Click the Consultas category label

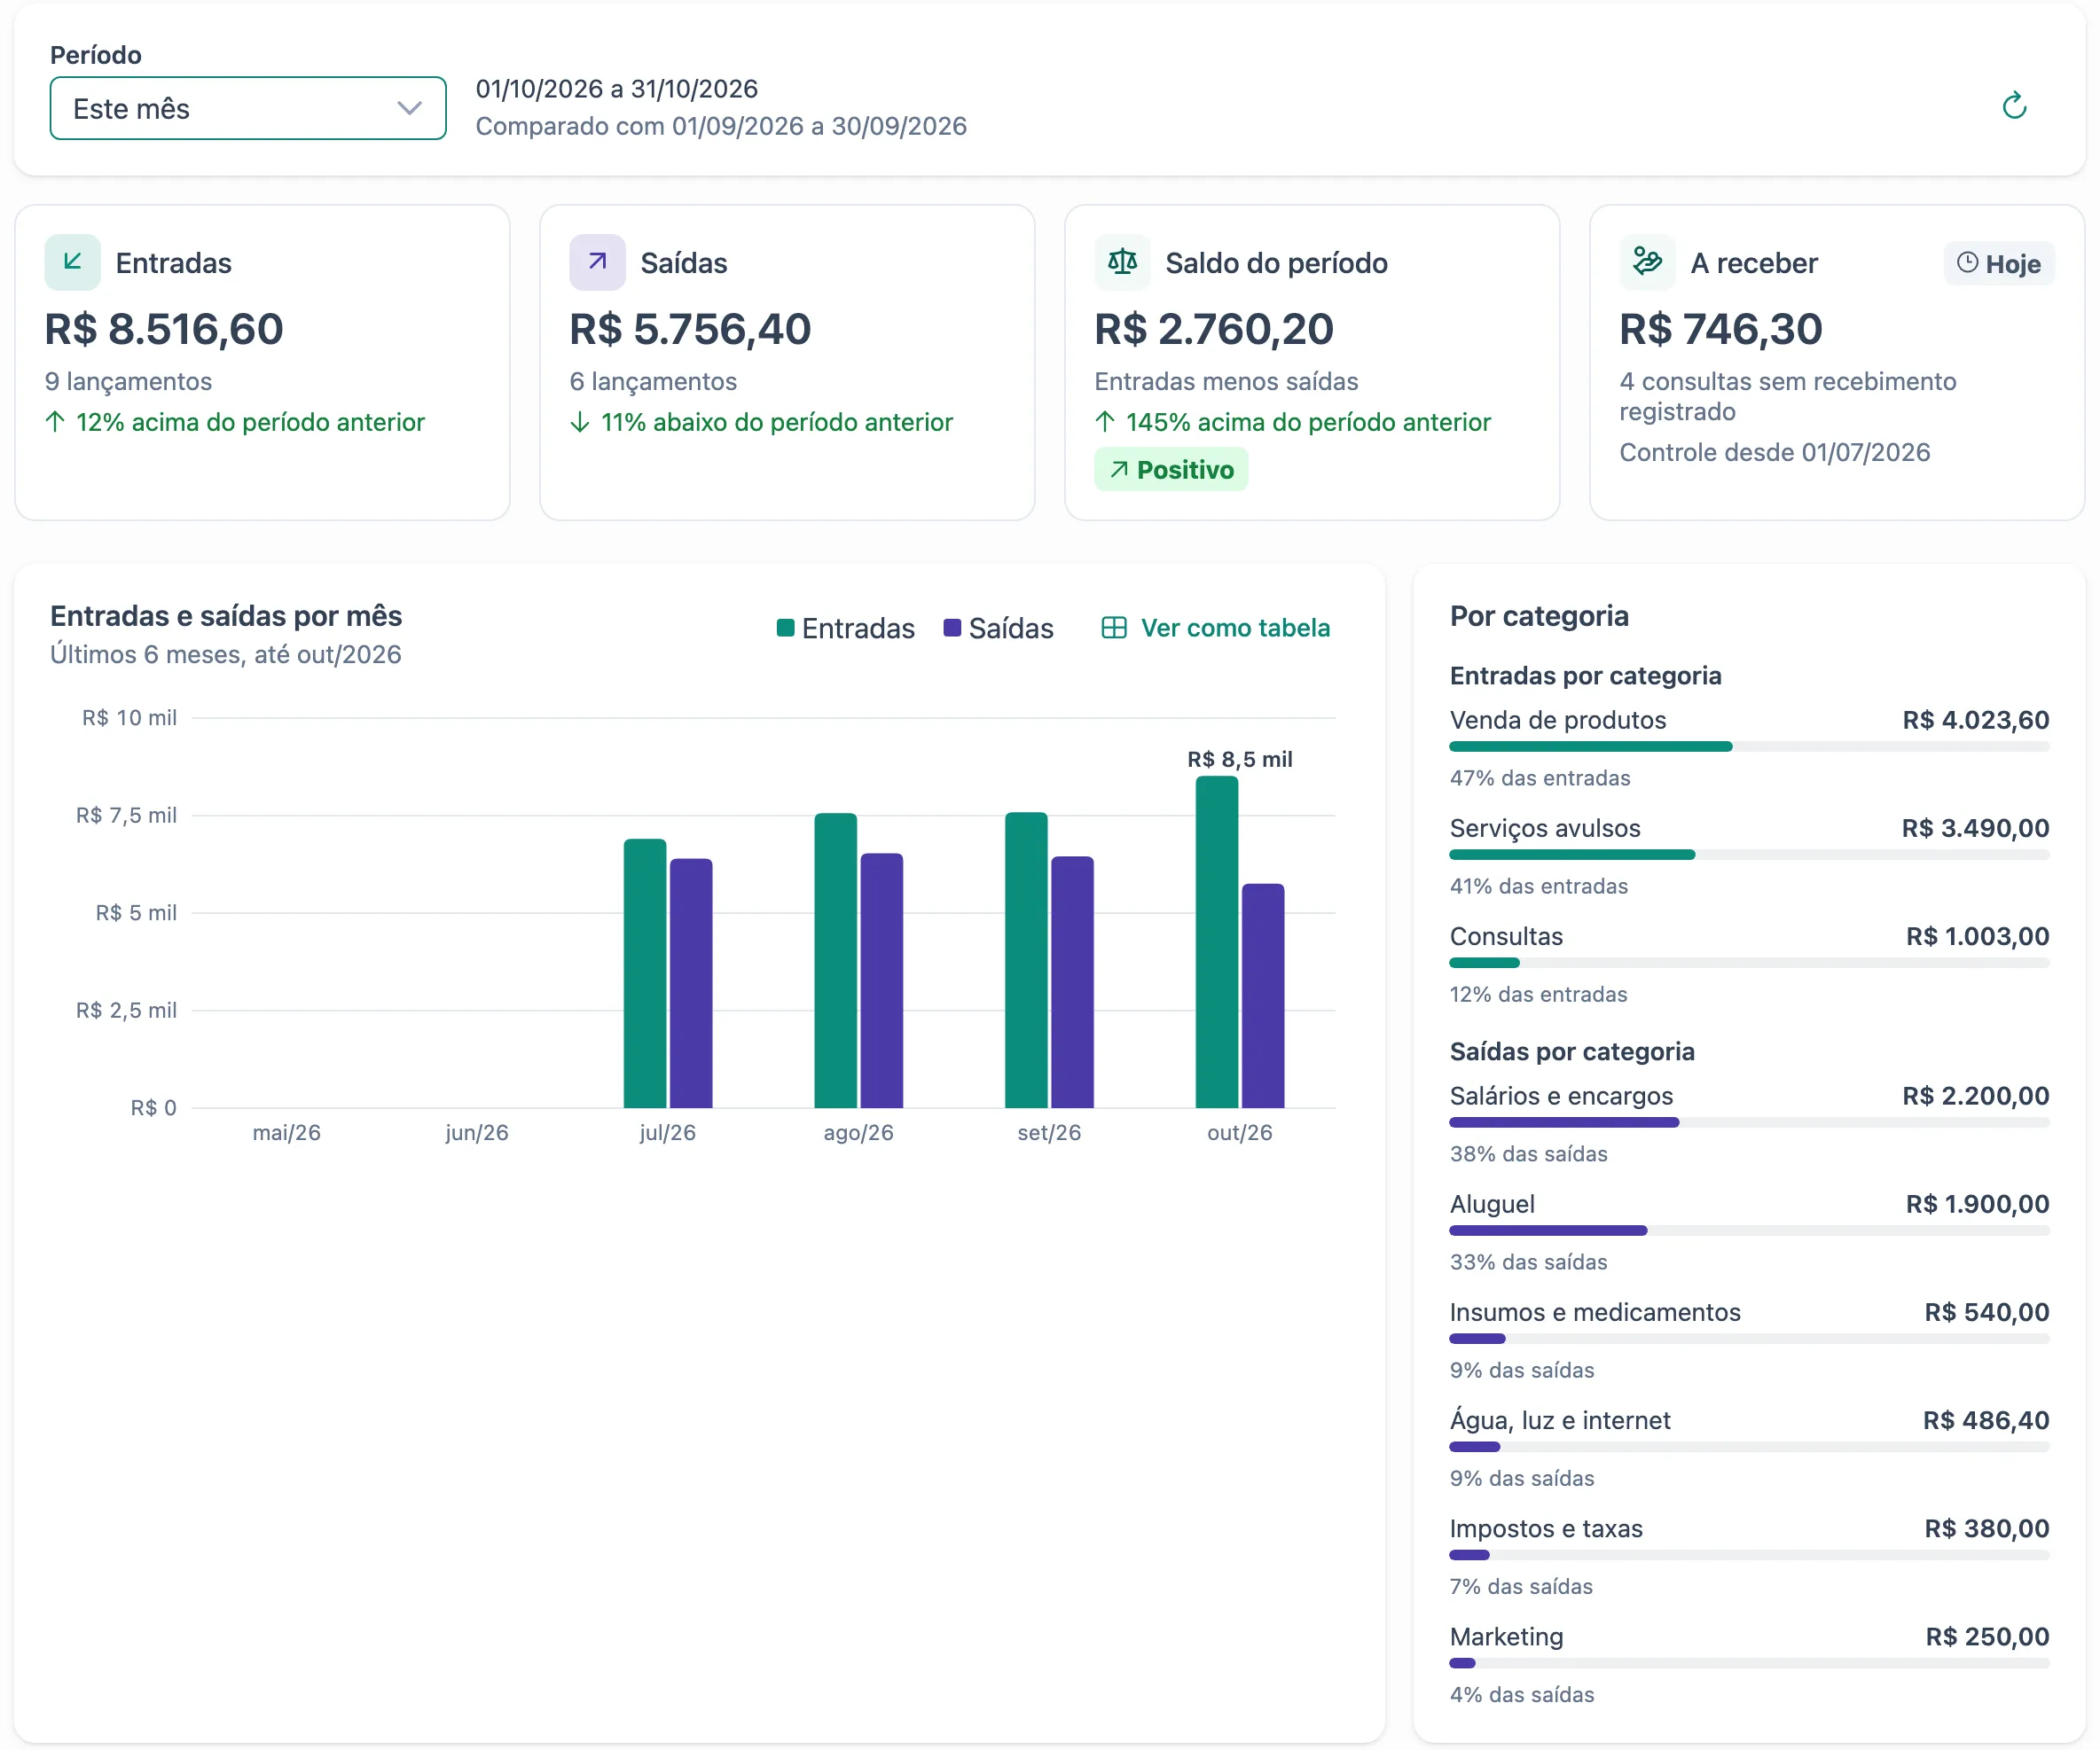tap(1506, 936)
